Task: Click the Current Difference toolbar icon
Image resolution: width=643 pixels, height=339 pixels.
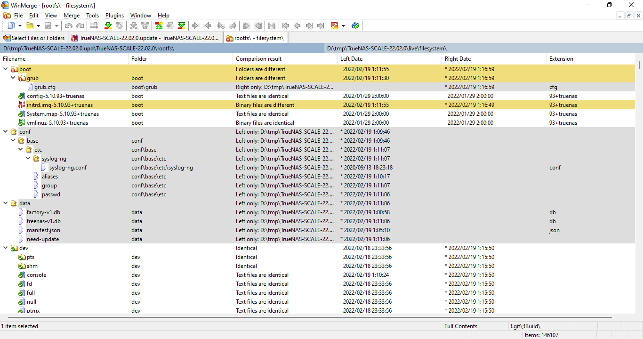Action: click(x=170, y=25)
